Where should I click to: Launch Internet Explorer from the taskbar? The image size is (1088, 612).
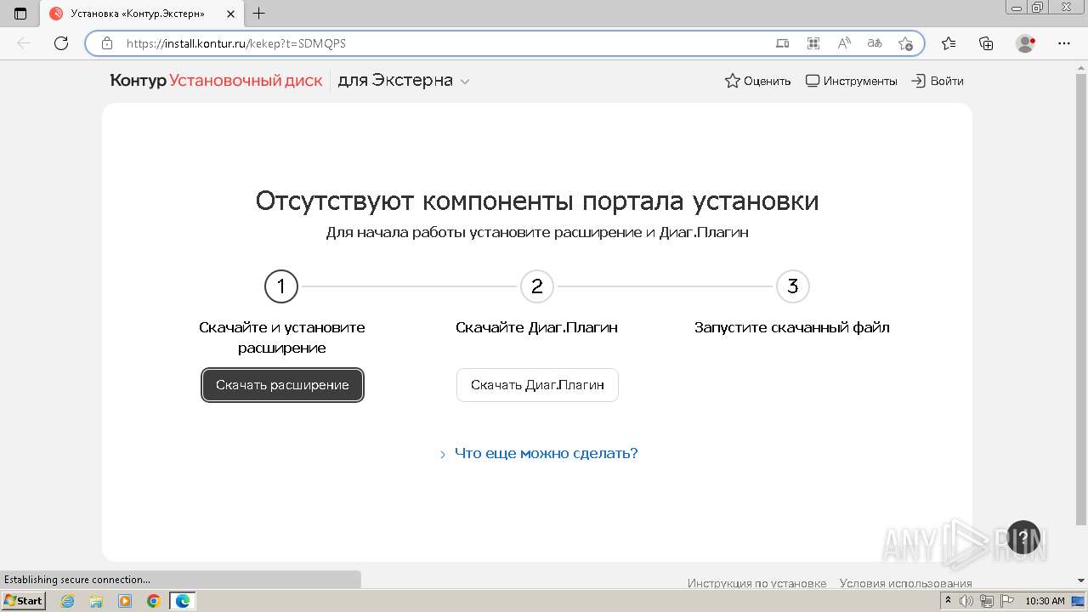point(68,601)
